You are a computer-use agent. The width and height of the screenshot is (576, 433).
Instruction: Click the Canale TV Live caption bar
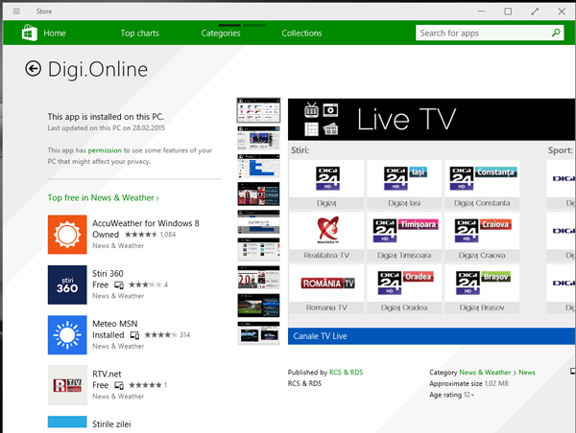(x=432, y=336)
